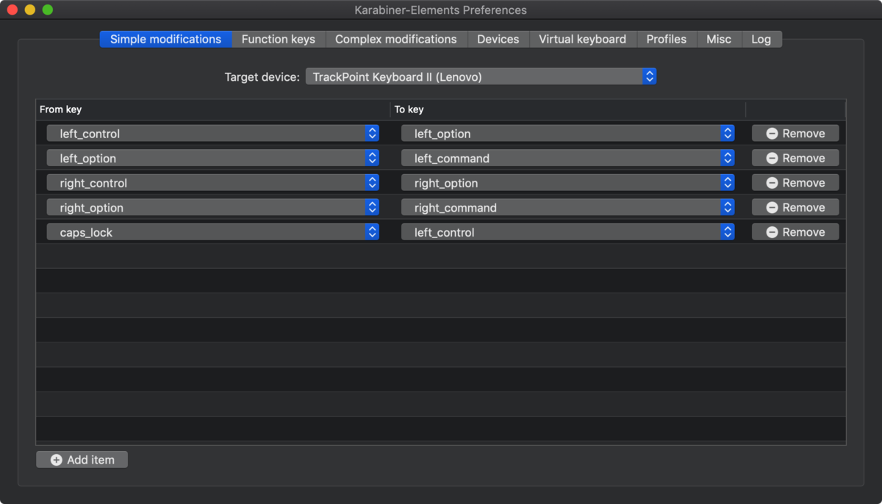Open the left_option From key dropdown
Viewport: 882px width, 504px height.
(212, 158)
